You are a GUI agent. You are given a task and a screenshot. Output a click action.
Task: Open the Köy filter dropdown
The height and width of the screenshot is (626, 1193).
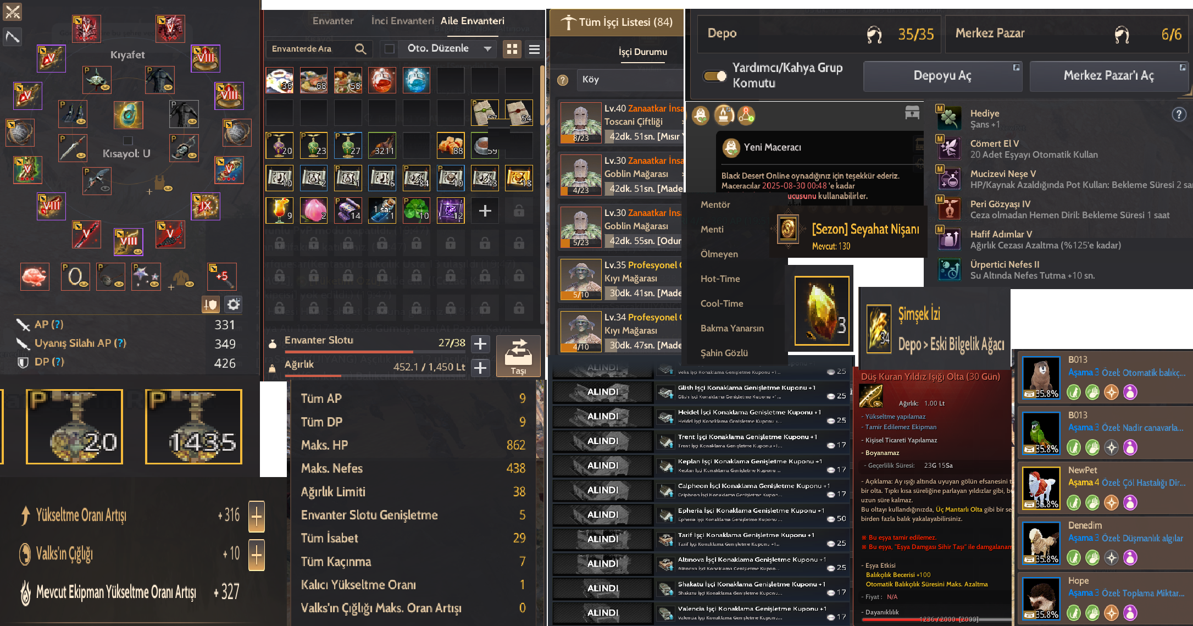point(630,80)
